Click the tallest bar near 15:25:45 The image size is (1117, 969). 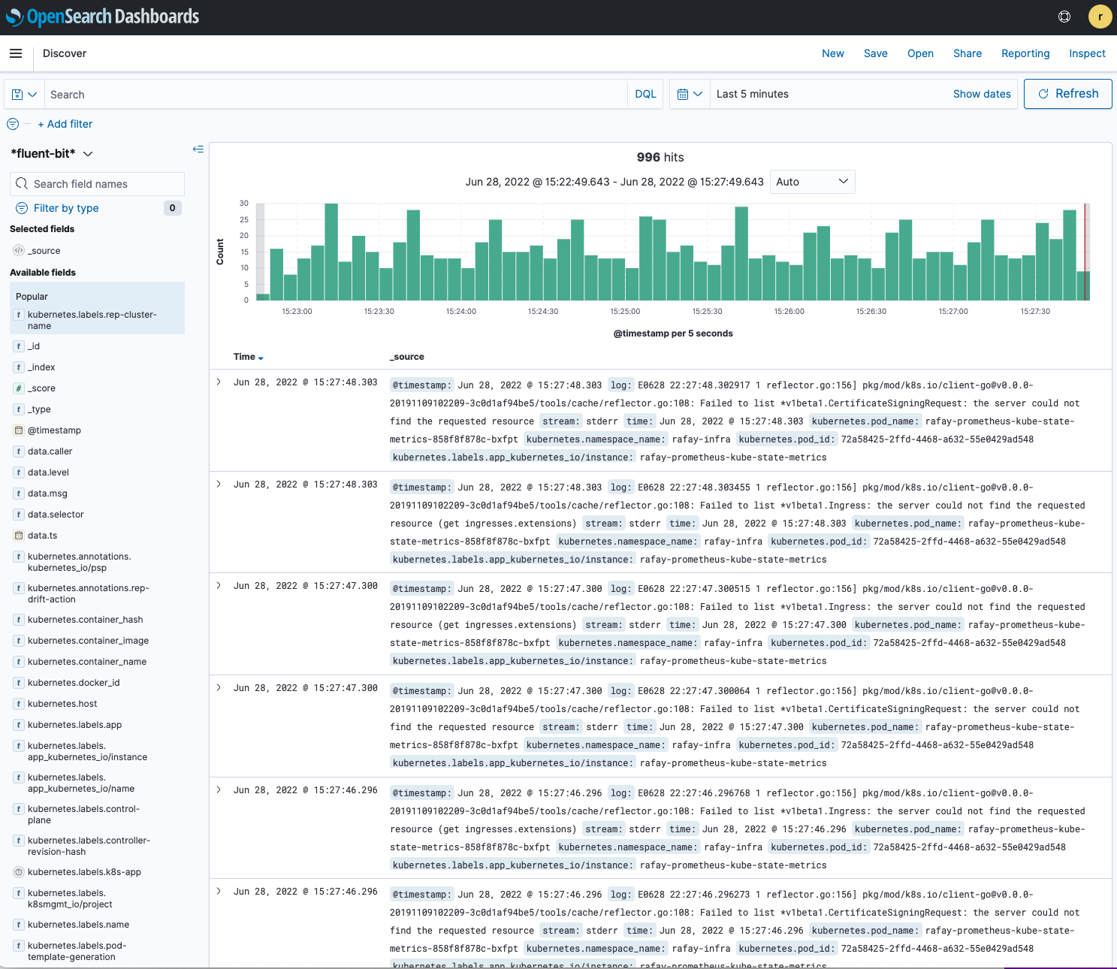click(x=741, y=253)
